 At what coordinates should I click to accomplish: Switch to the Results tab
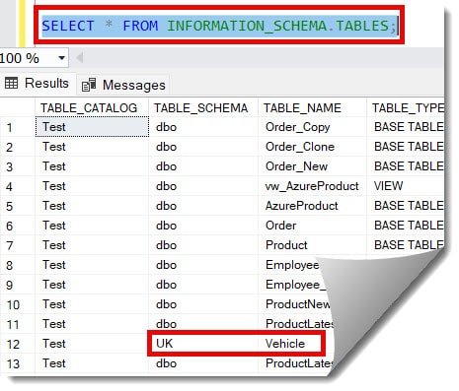pos(38,84)
